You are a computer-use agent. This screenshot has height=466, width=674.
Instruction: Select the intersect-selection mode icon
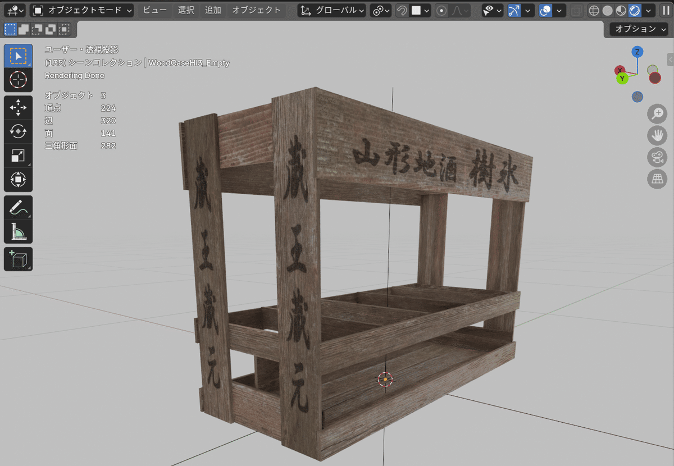coord(64,29)
